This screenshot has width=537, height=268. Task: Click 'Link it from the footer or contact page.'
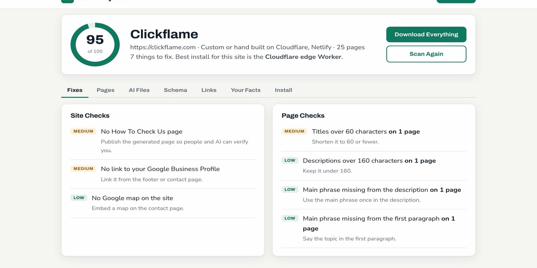click(152, 180)
